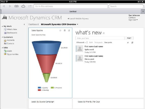Screen dimensions: 145x109
Task: Open a new tab with plus button
Action: pos(143,11)
